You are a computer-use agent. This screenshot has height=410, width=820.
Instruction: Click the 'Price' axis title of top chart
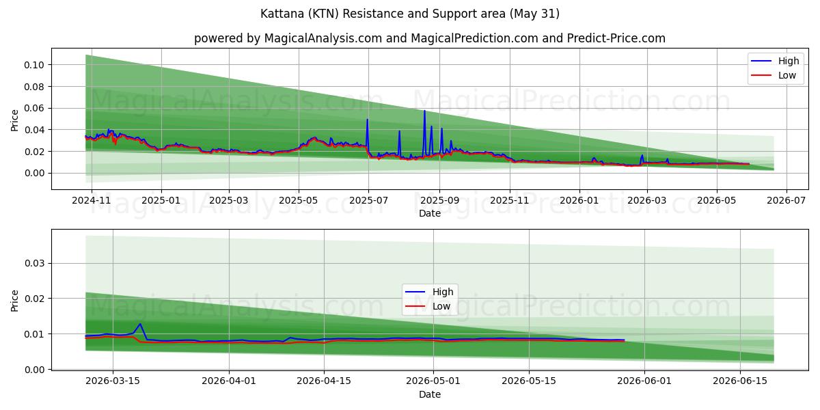(15, 120)
